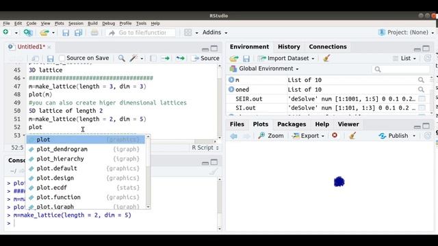Open the Open File folder icon
The height and width of the screenshot is (246, 438).
(x=44, y=33)
